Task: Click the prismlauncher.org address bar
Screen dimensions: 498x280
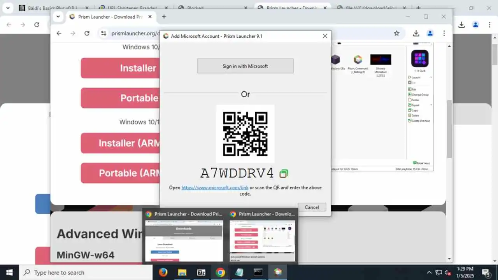Action: click(x=135, y=33)
